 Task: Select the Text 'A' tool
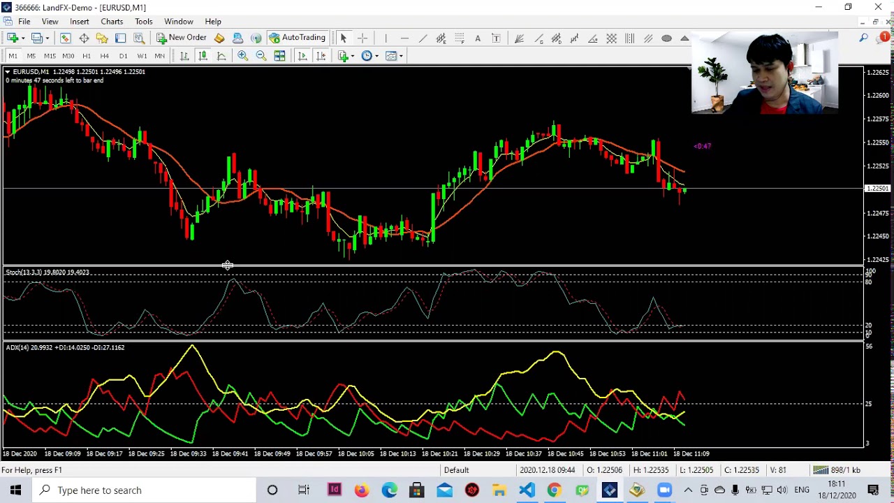pyautogui.click(x=478, y=38)
